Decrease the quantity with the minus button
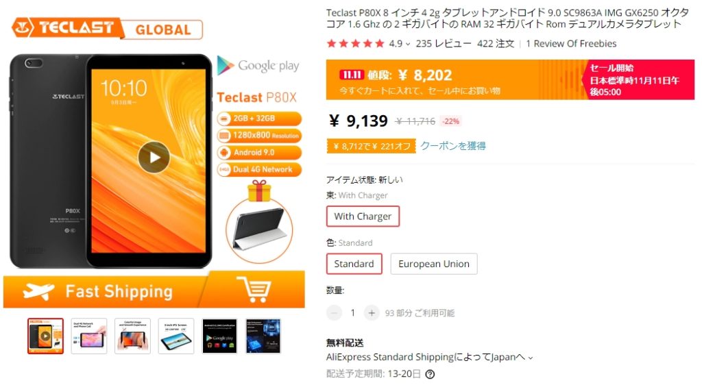Screen dimensions: 702x385 pos(334,313)
